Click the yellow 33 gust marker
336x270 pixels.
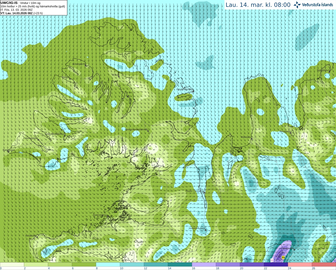pyautogui.click(x=283, y=258)
